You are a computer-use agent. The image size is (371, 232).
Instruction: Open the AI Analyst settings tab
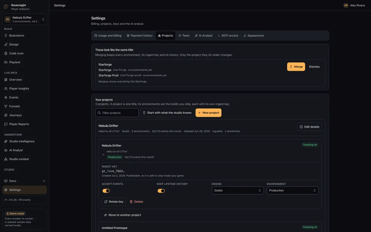click(x=204, y=36)
